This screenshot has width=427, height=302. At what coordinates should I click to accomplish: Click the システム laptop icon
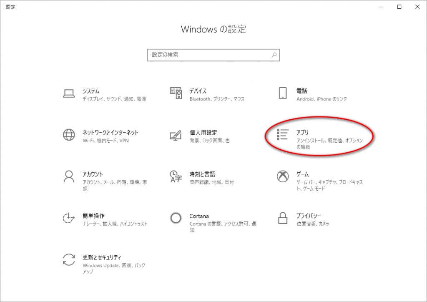click(x=69, y=93)
